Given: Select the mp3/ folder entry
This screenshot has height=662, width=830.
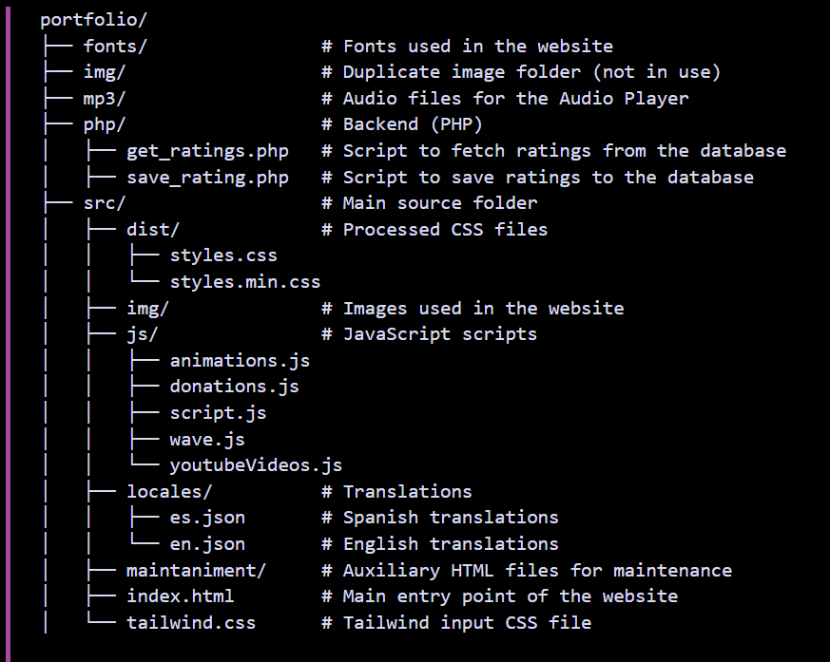Looking at the screenshot, I should click(105, 99).
